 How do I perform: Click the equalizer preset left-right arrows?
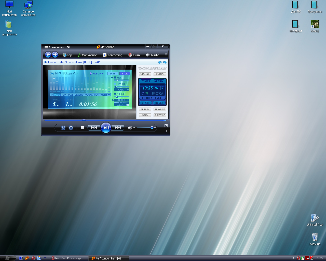click(52, 95)
